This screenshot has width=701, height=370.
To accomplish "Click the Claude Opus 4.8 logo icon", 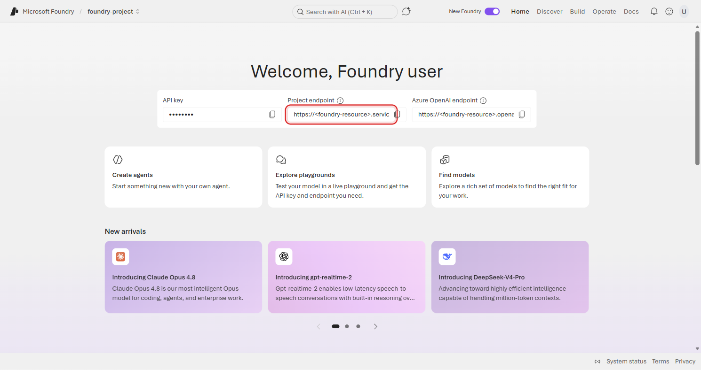I will [120, 256].
